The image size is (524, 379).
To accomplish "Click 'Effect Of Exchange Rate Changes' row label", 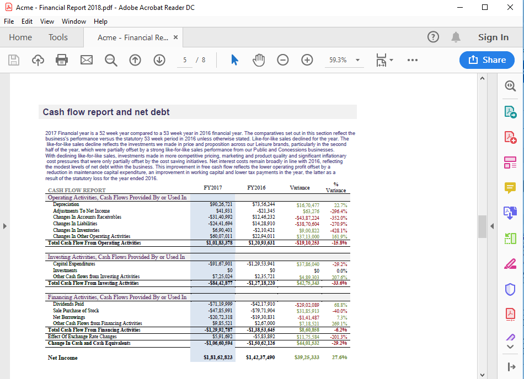I will [x=82, y=337].
